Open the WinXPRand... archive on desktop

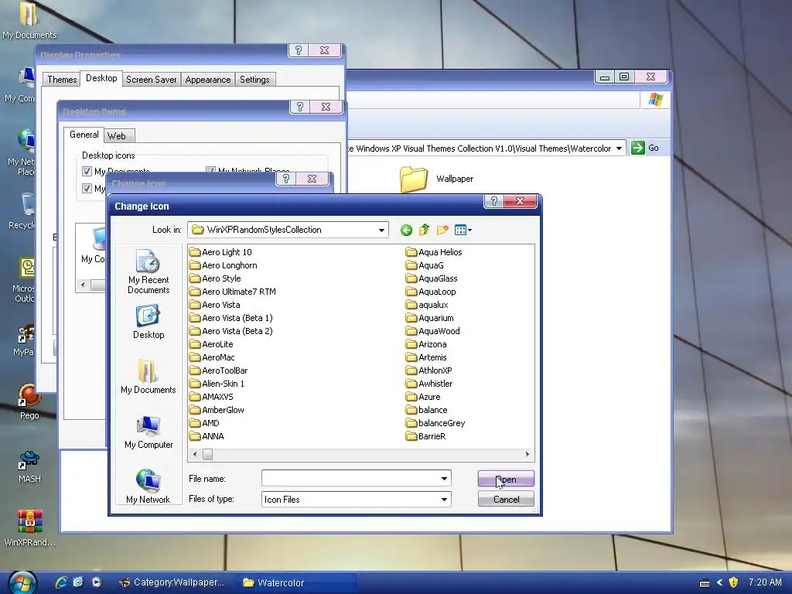(x=30, y=527)
